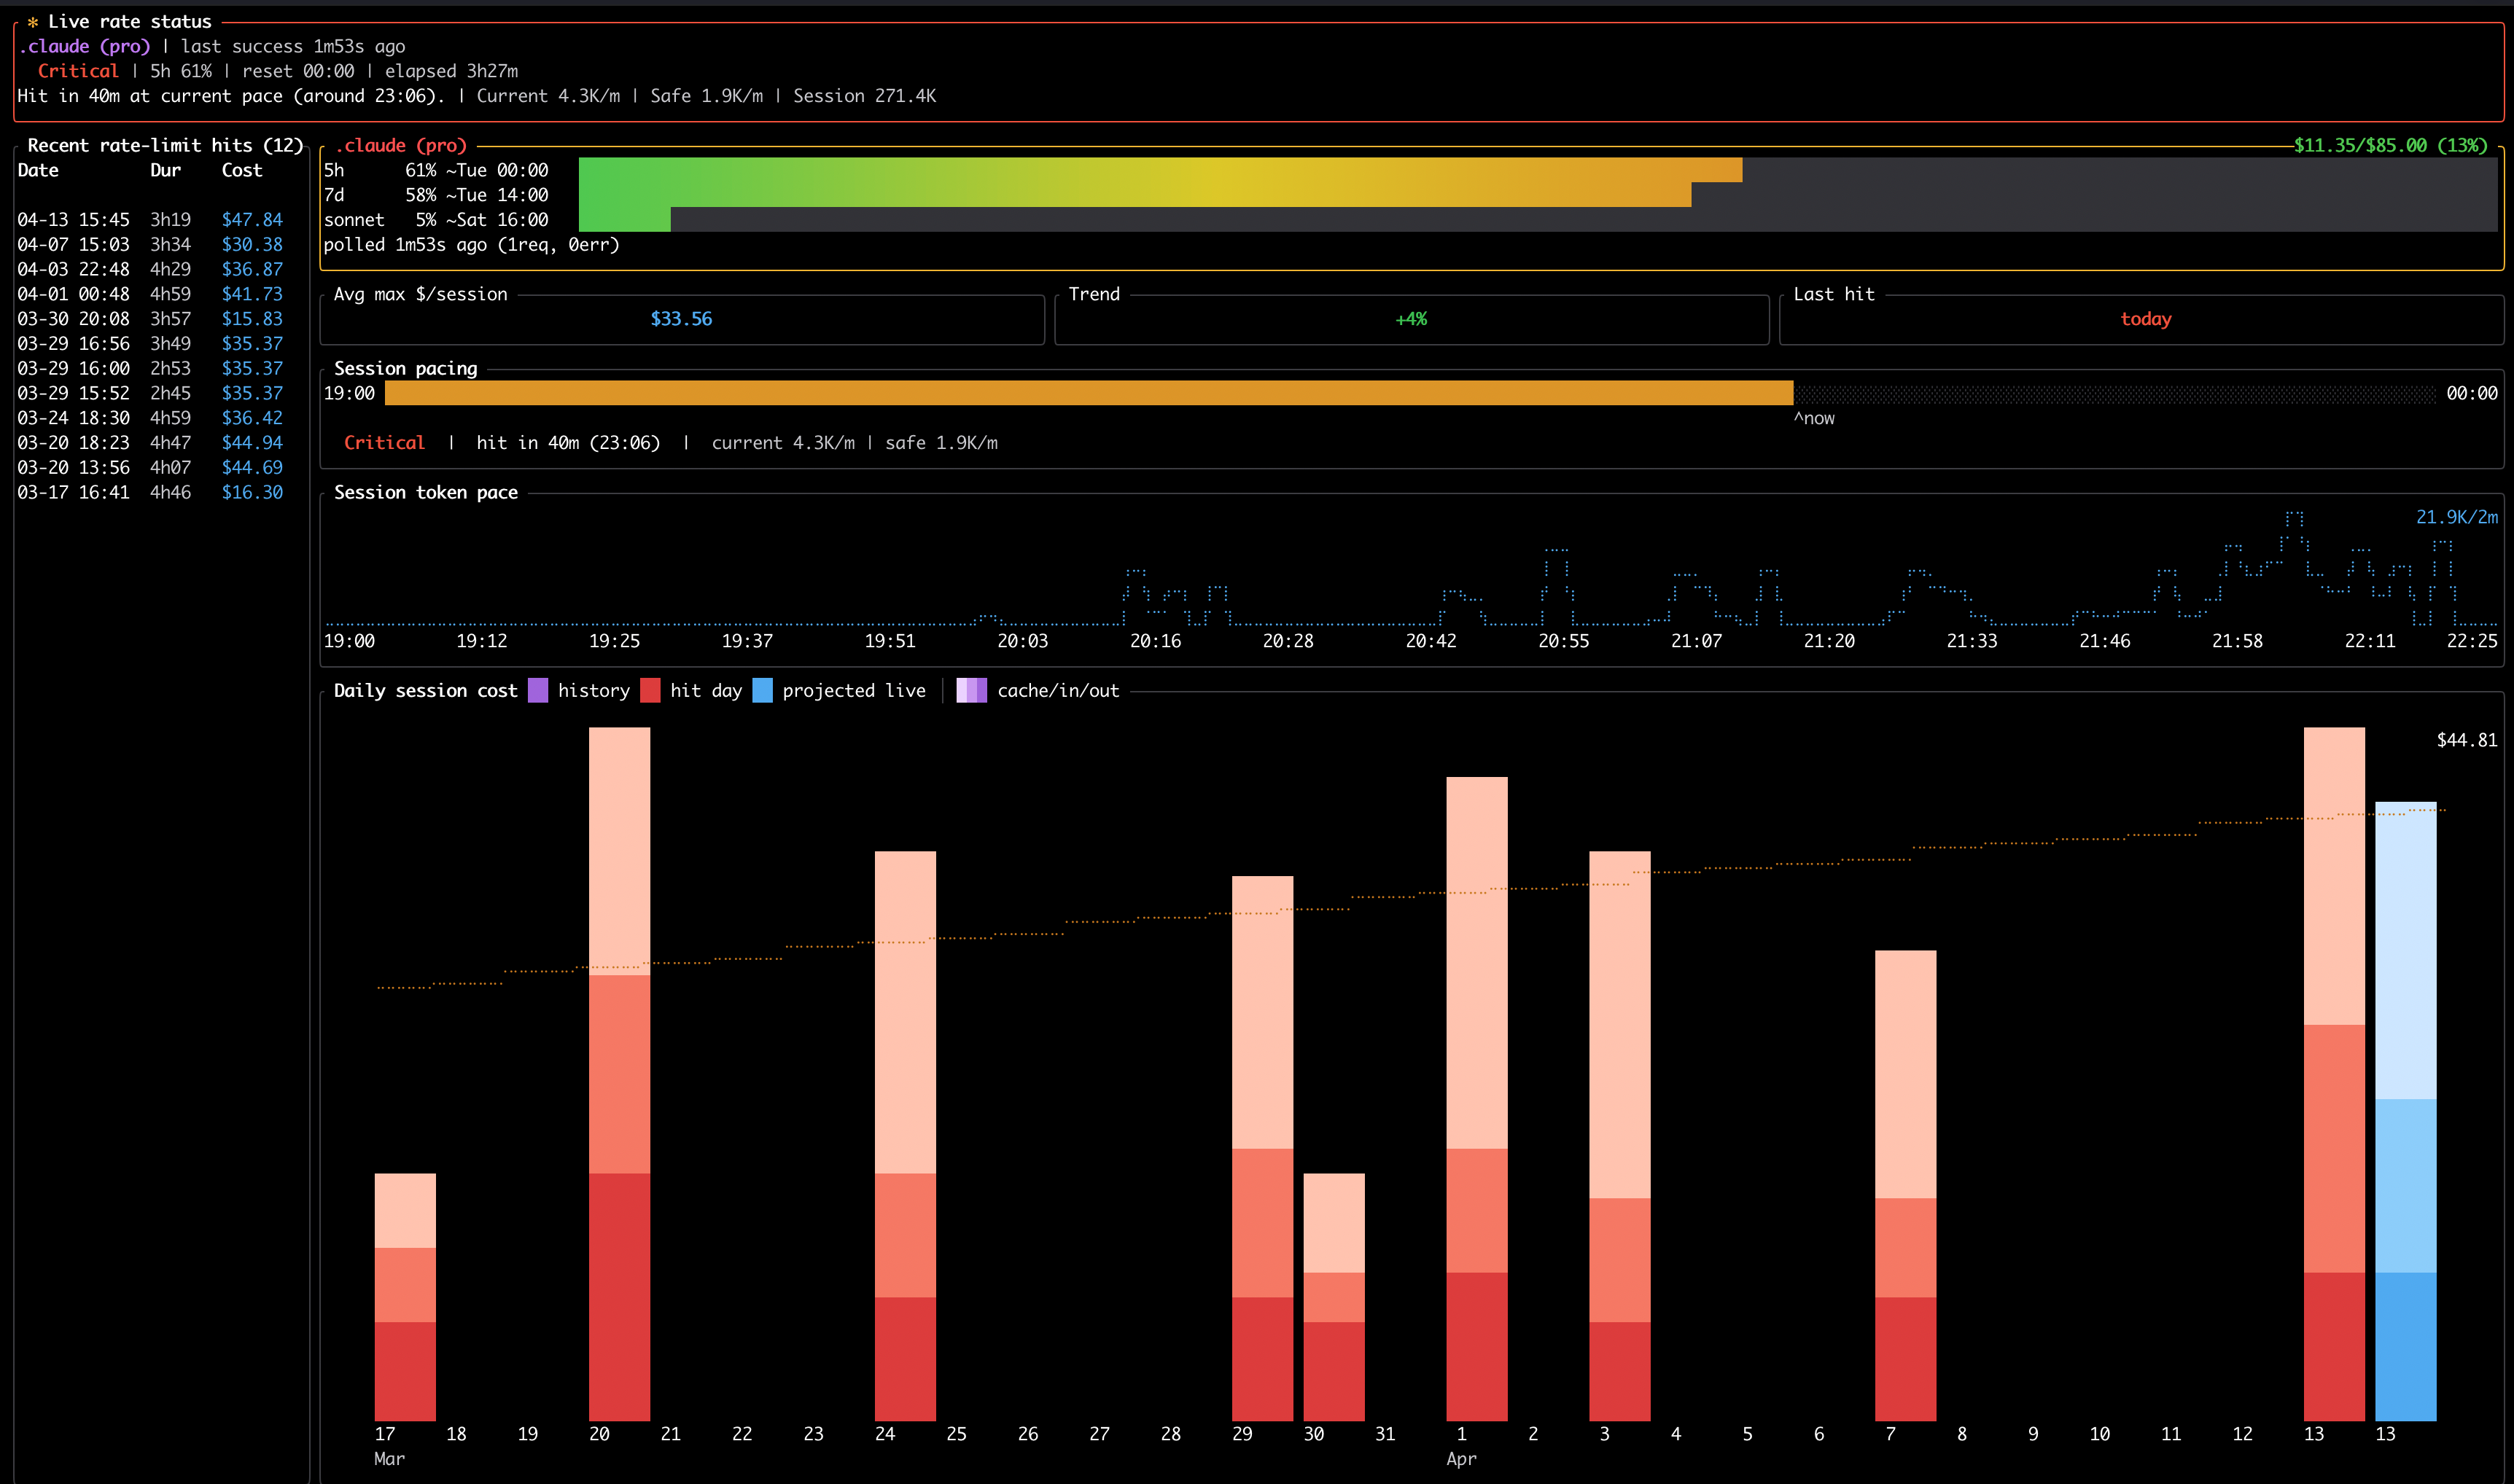Screen dimensions: 2514x1484
Task: Click the 22:25 label on token pace axis
Action: [2472, 641]
